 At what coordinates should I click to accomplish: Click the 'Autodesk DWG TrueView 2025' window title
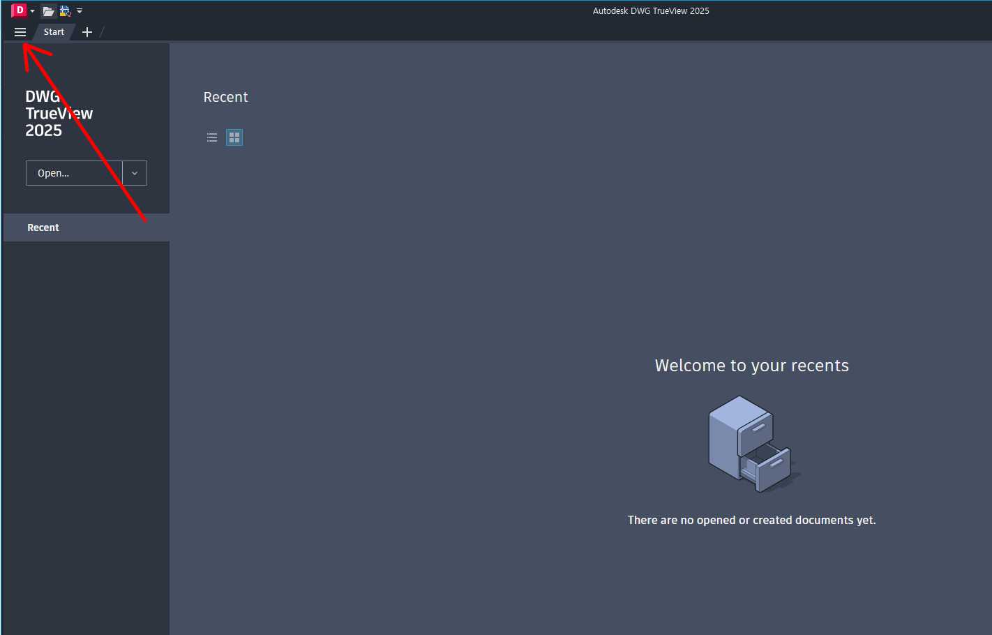[651, 11]
